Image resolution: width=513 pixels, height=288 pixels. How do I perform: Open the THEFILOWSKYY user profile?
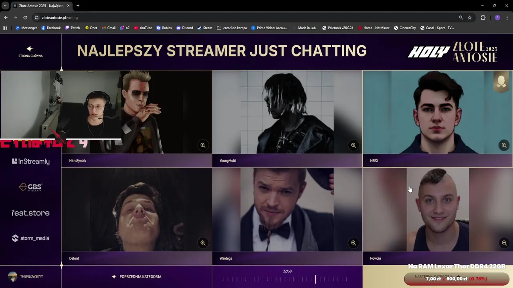click(x=26, y=277)
